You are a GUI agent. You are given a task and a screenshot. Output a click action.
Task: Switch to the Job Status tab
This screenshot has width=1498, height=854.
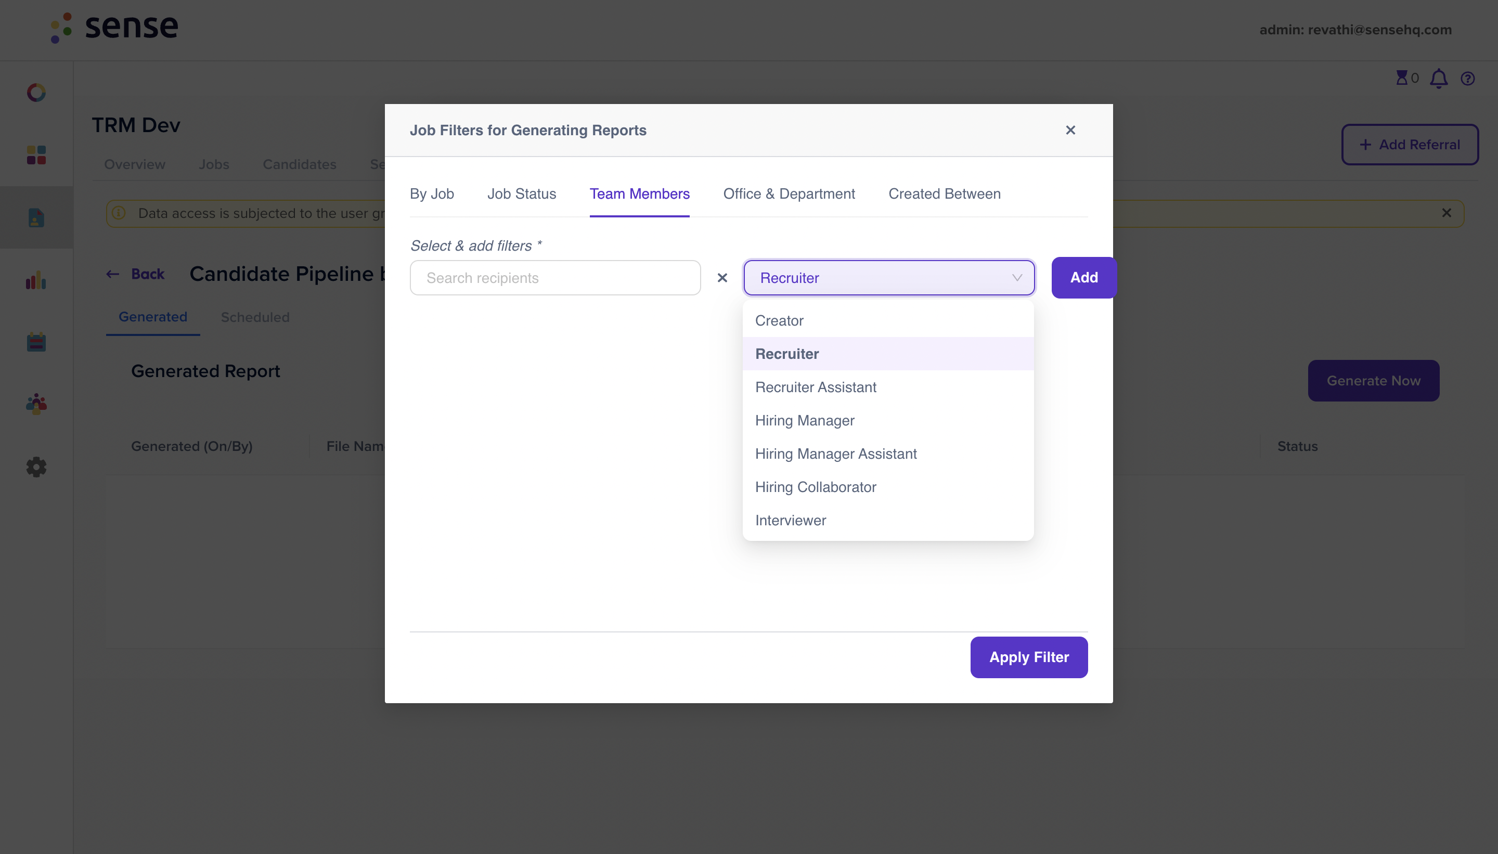tap(521, 193)
